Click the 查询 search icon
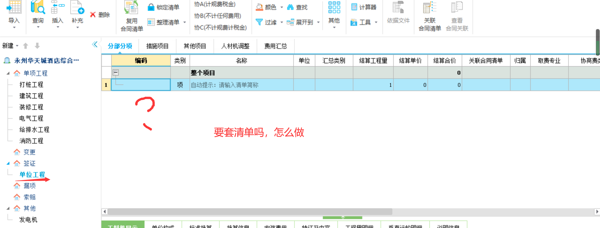Image resolution: width=600 pixels, height=228 pixels. coord(38,7)
